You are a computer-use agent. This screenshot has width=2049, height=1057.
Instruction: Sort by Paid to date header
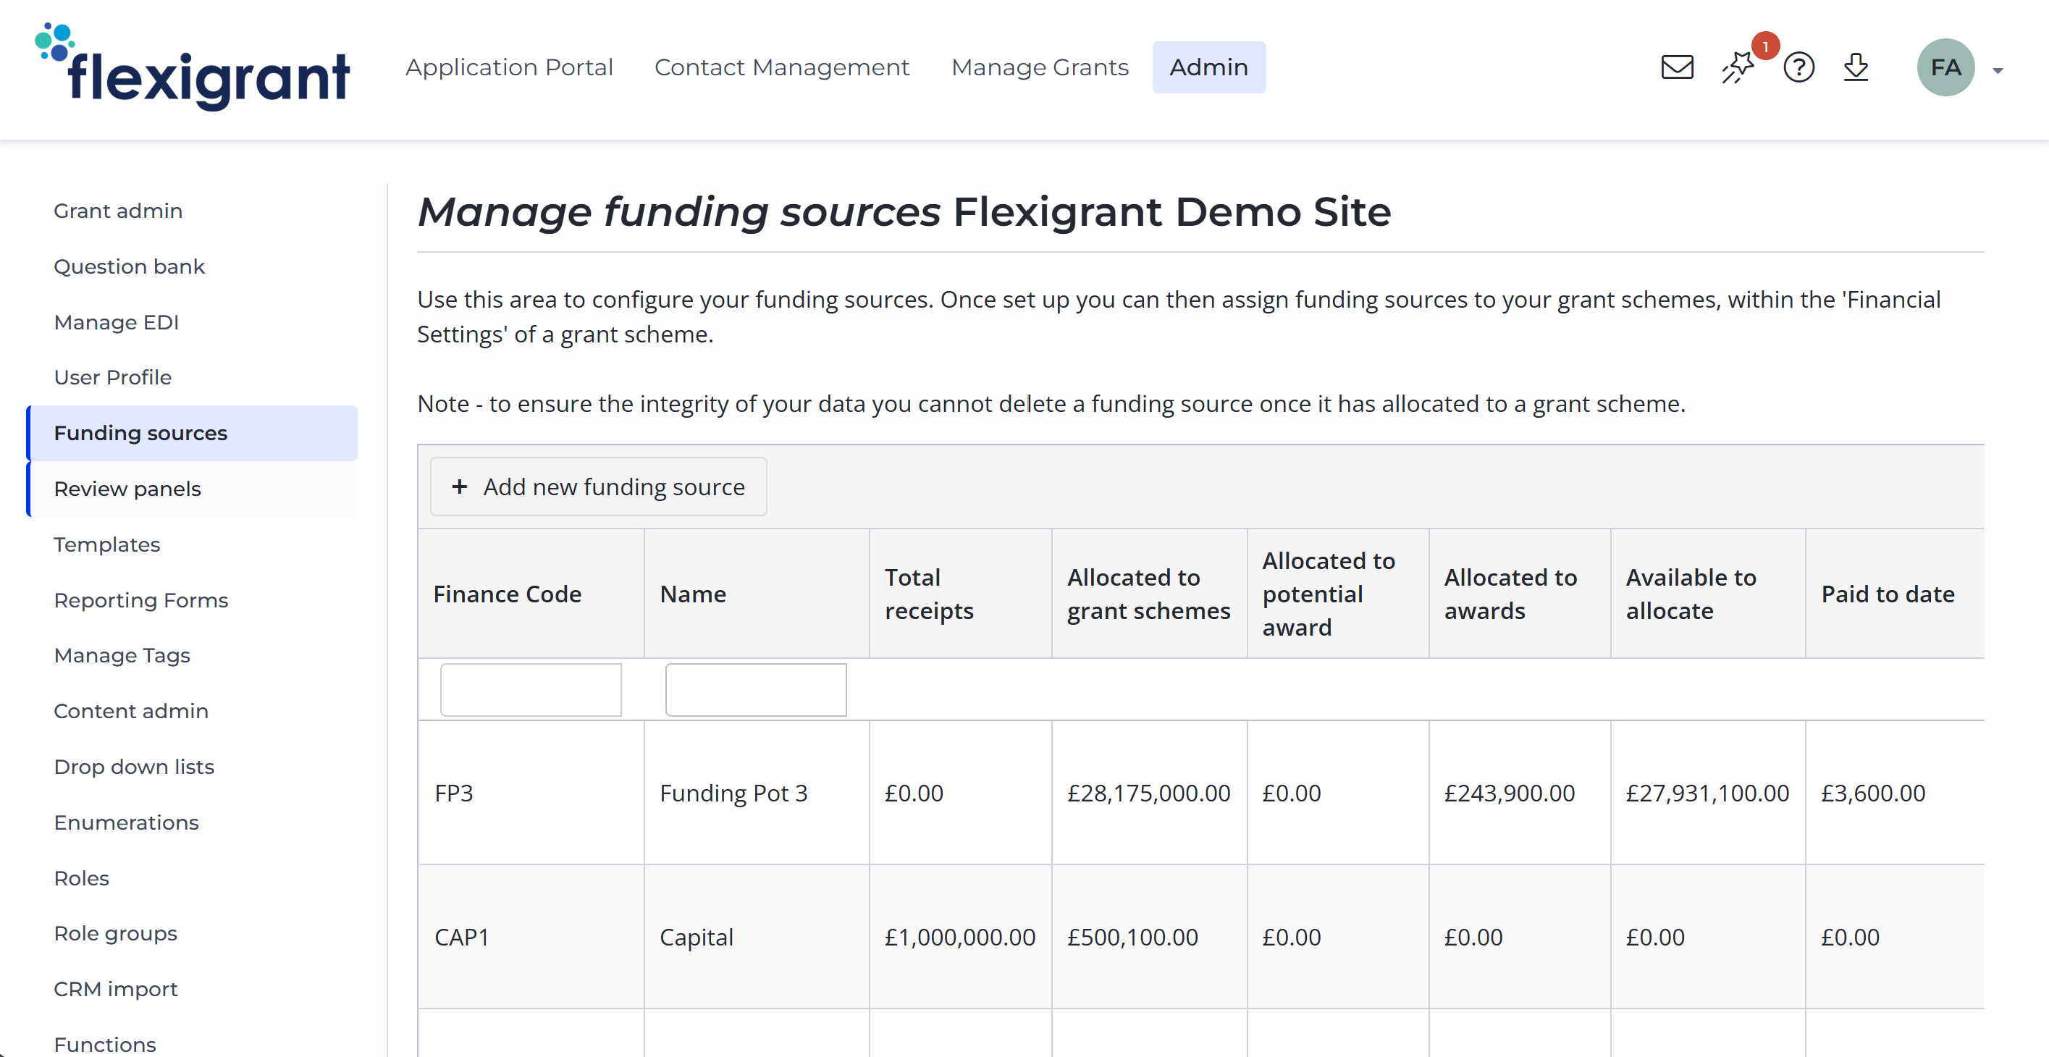1888,594
